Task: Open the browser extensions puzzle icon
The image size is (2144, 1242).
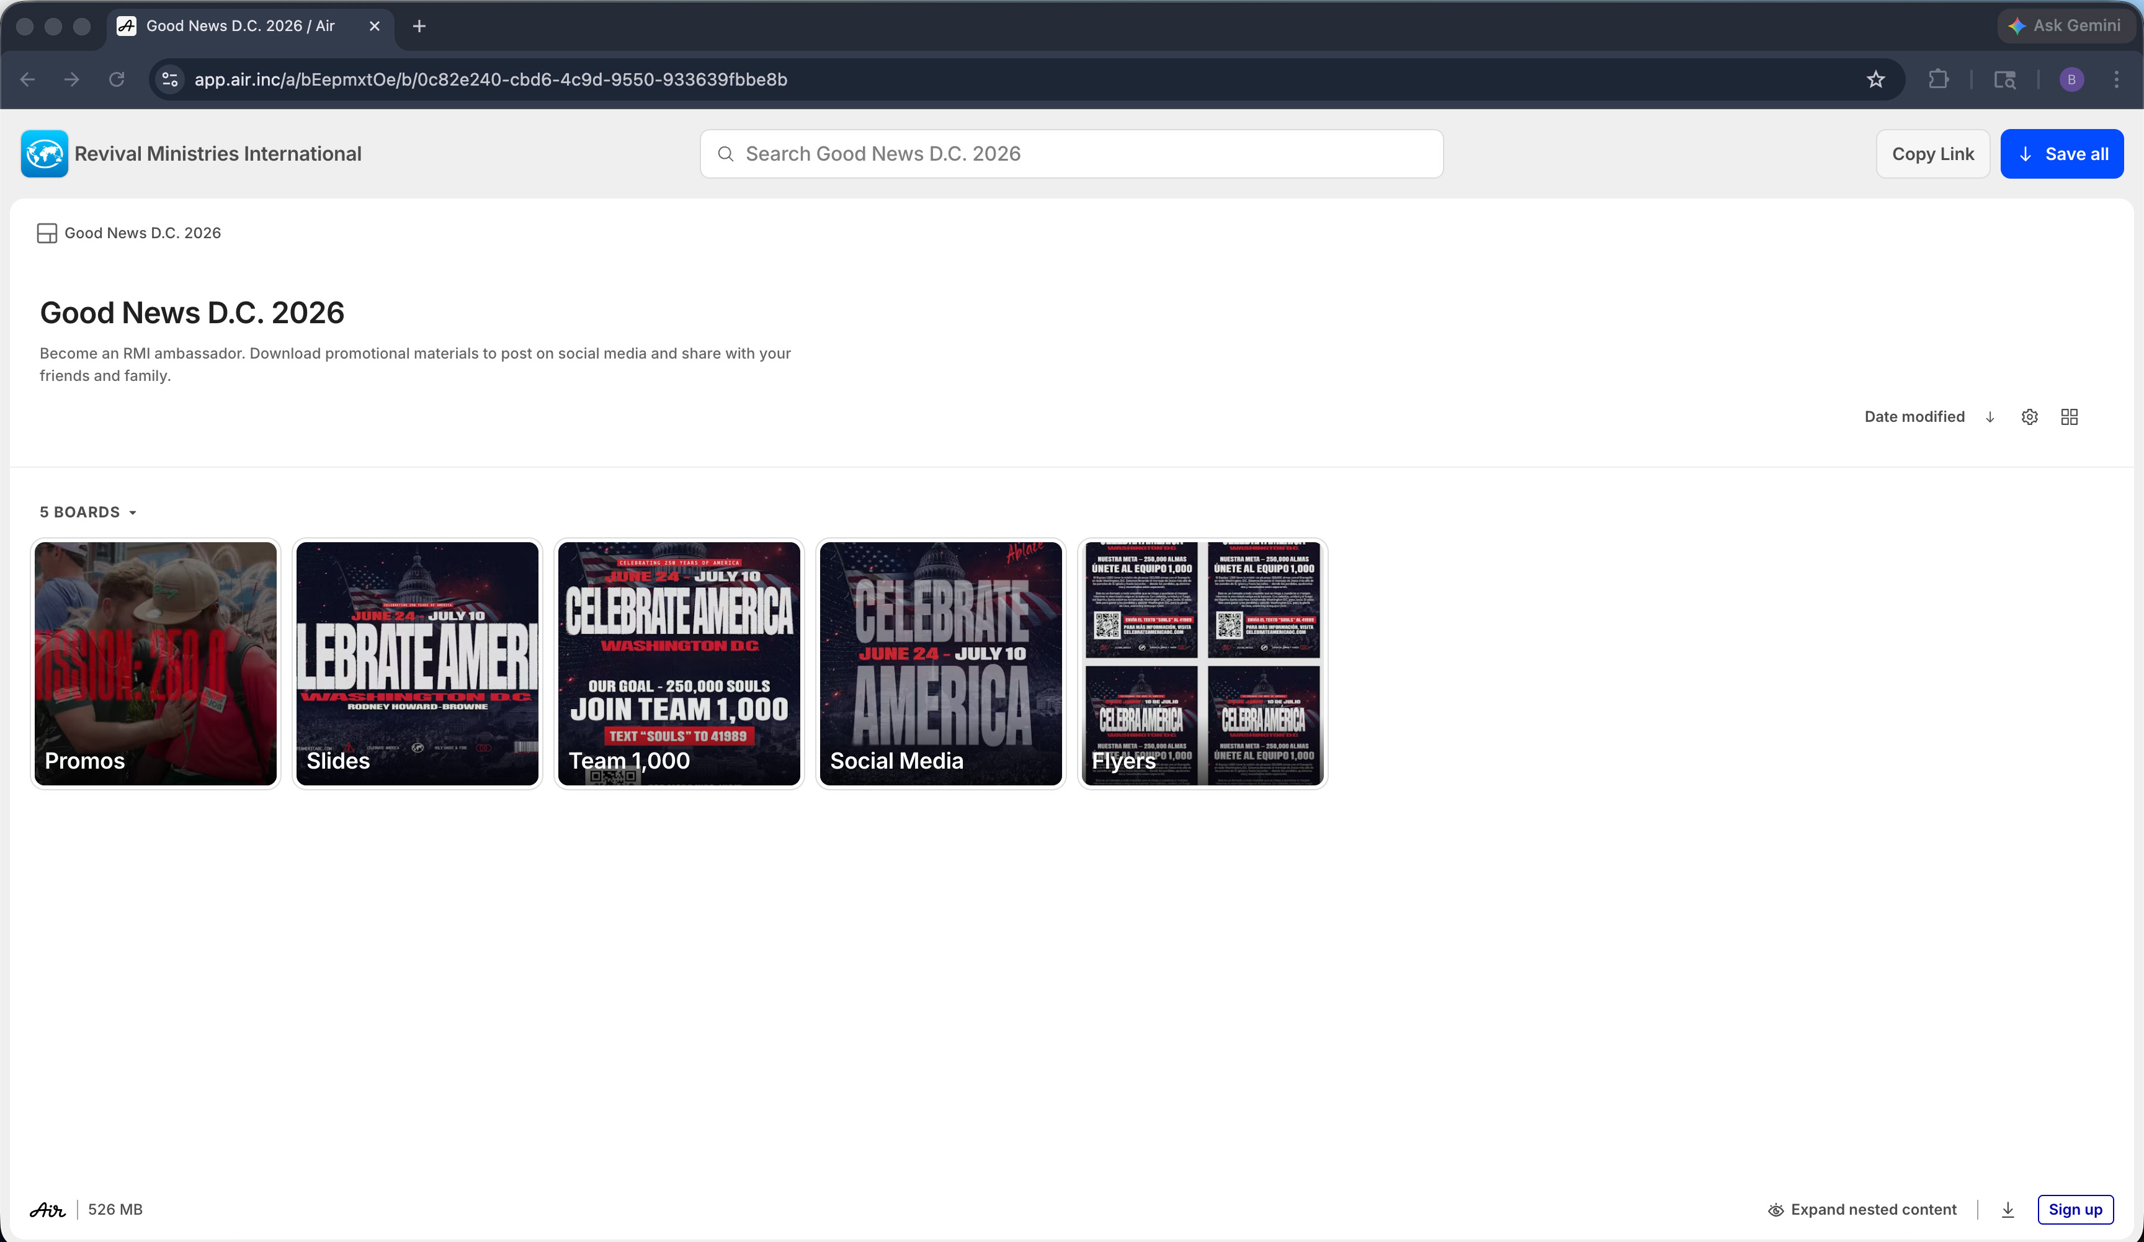Action: [1938, 79]
